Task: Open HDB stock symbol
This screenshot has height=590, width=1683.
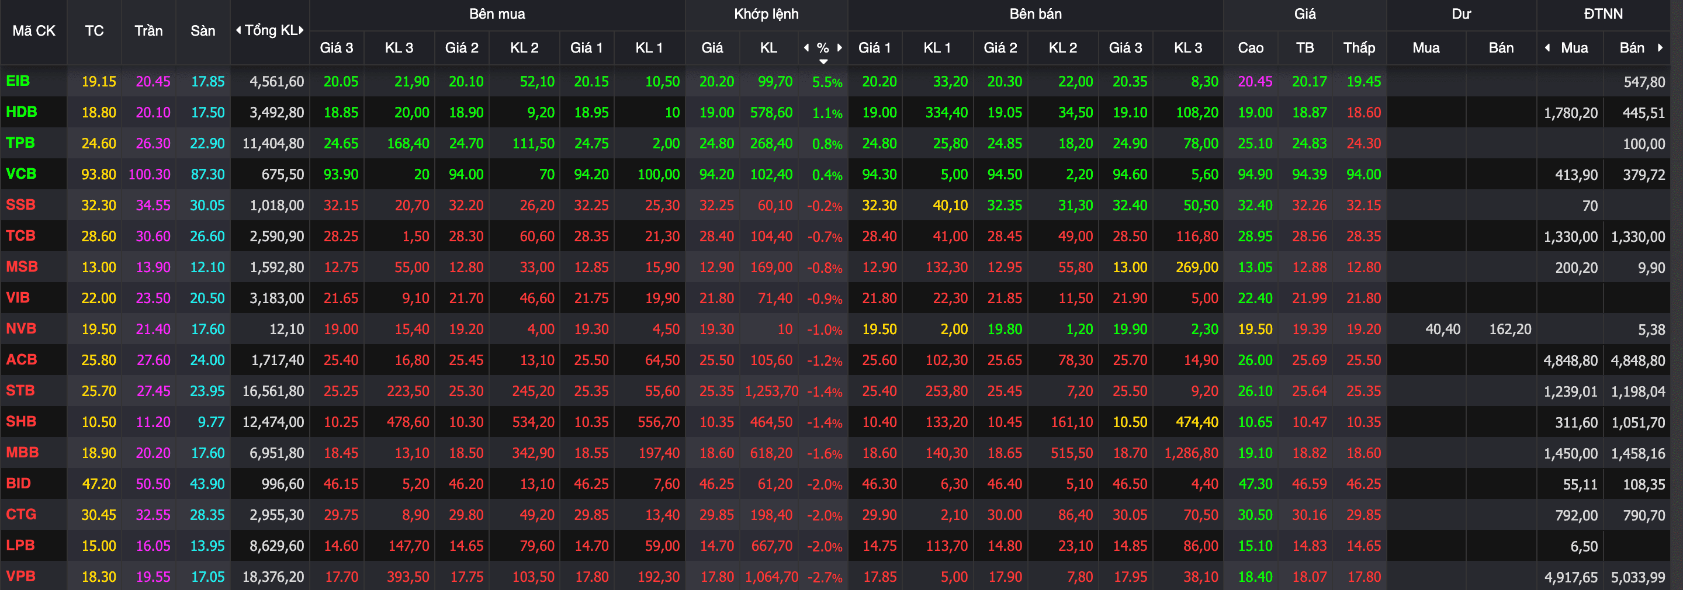Action: tap(22, 112)
